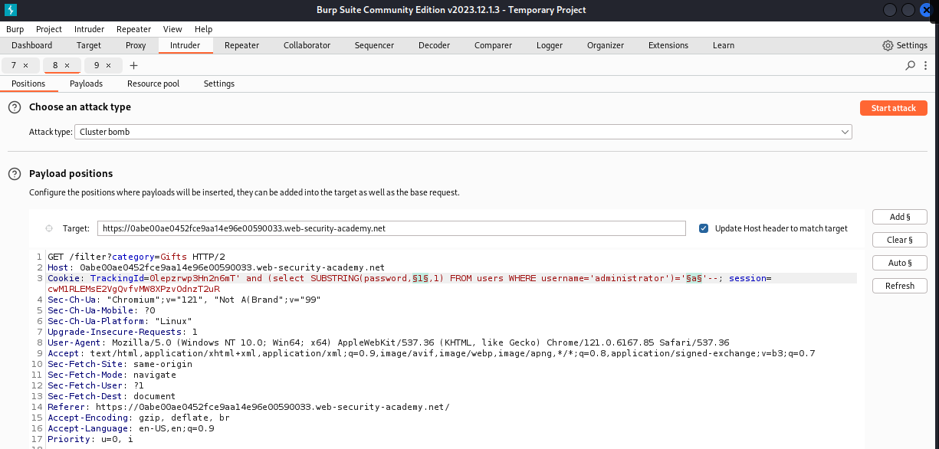Image resolution: width=939 pixels, height=449 pixels.
Task: Close Intruder tab 8 with its x
Action: click(67, 66)
